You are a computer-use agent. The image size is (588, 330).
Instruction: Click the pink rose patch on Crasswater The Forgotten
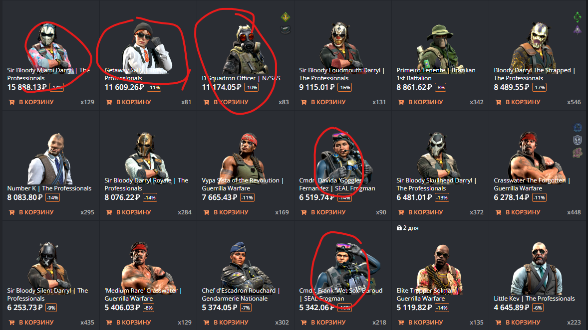point(578,153)
